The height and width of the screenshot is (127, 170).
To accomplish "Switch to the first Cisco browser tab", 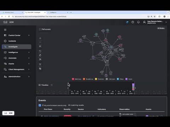I will [x=12, y=12].
